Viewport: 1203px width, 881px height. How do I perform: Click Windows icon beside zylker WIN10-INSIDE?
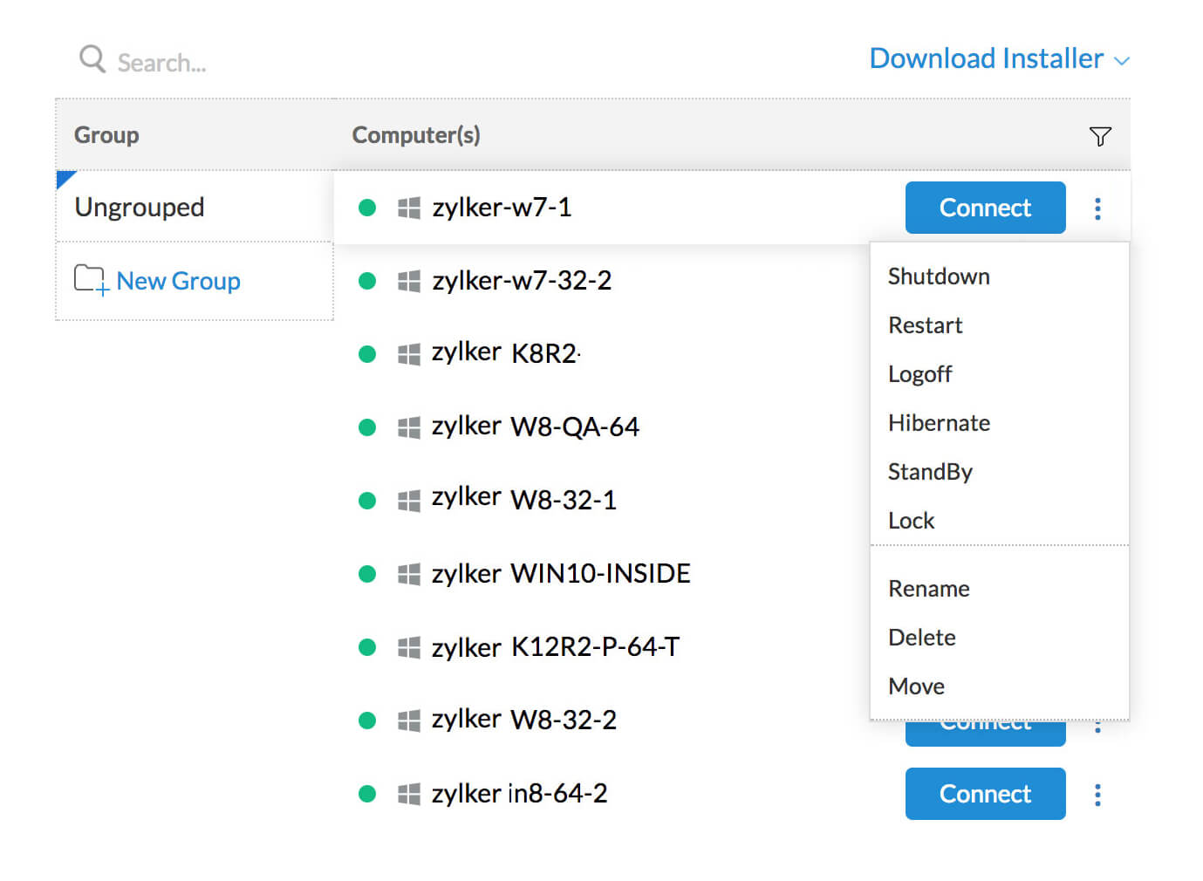[x=408, y=574]
